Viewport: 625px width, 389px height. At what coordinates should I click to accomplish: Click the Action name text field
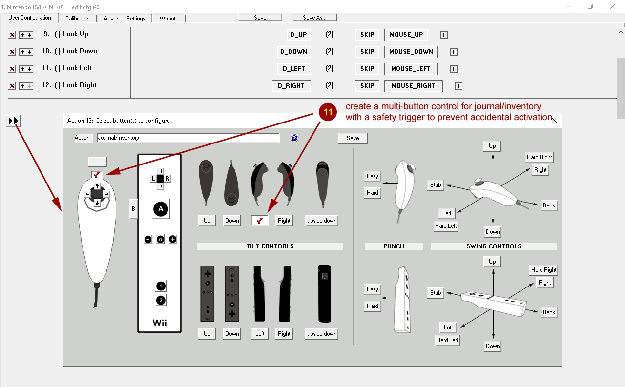tap(188, 138)
